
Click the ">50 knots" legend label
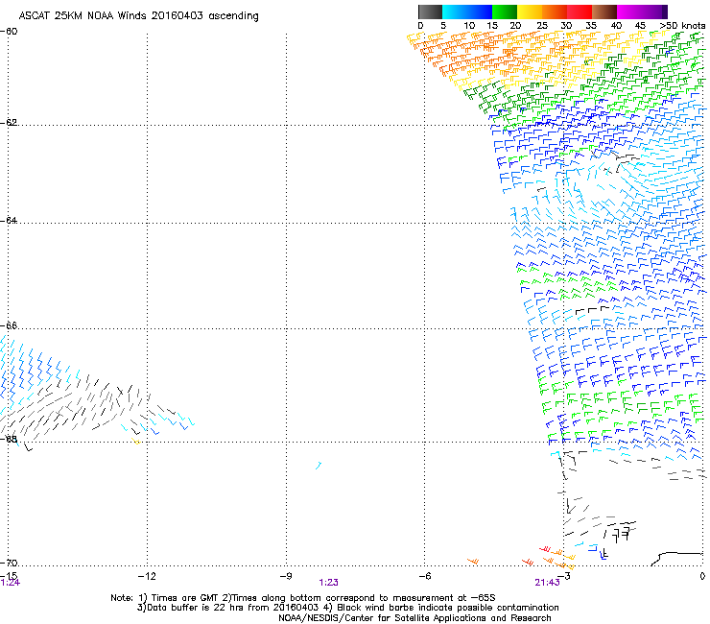[x=682, y=26]
